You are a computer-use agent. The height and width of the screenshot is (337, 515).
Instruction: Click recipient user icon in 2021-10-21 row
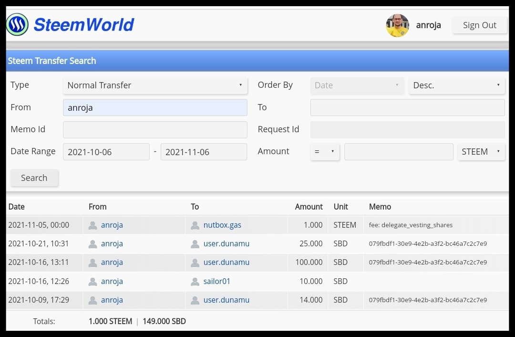pos(195,244)
